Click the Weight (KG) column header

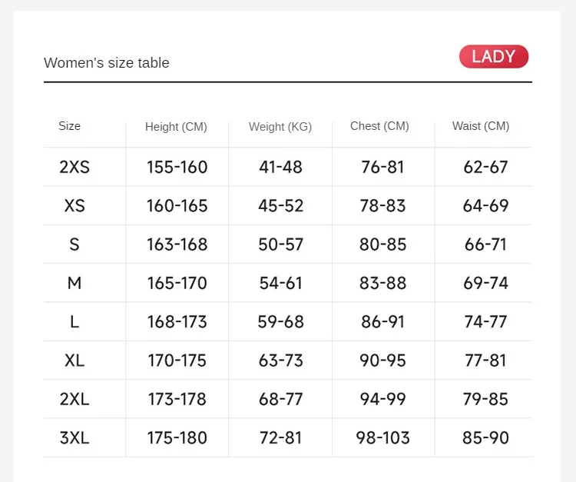pyautogui.click(x=280, y=127)
